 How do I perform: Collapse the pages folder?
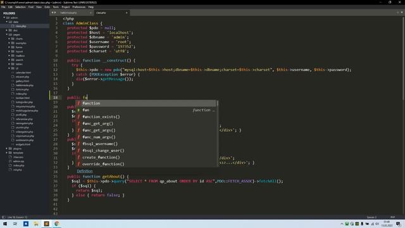coord(7,34)
